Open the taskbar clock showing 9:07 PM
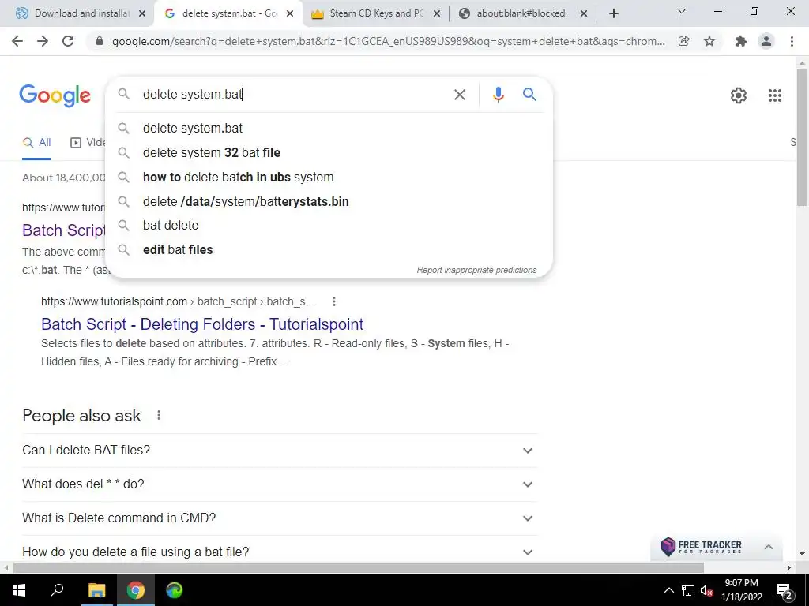This screenshot has height=606, width=809. (741, 590)
